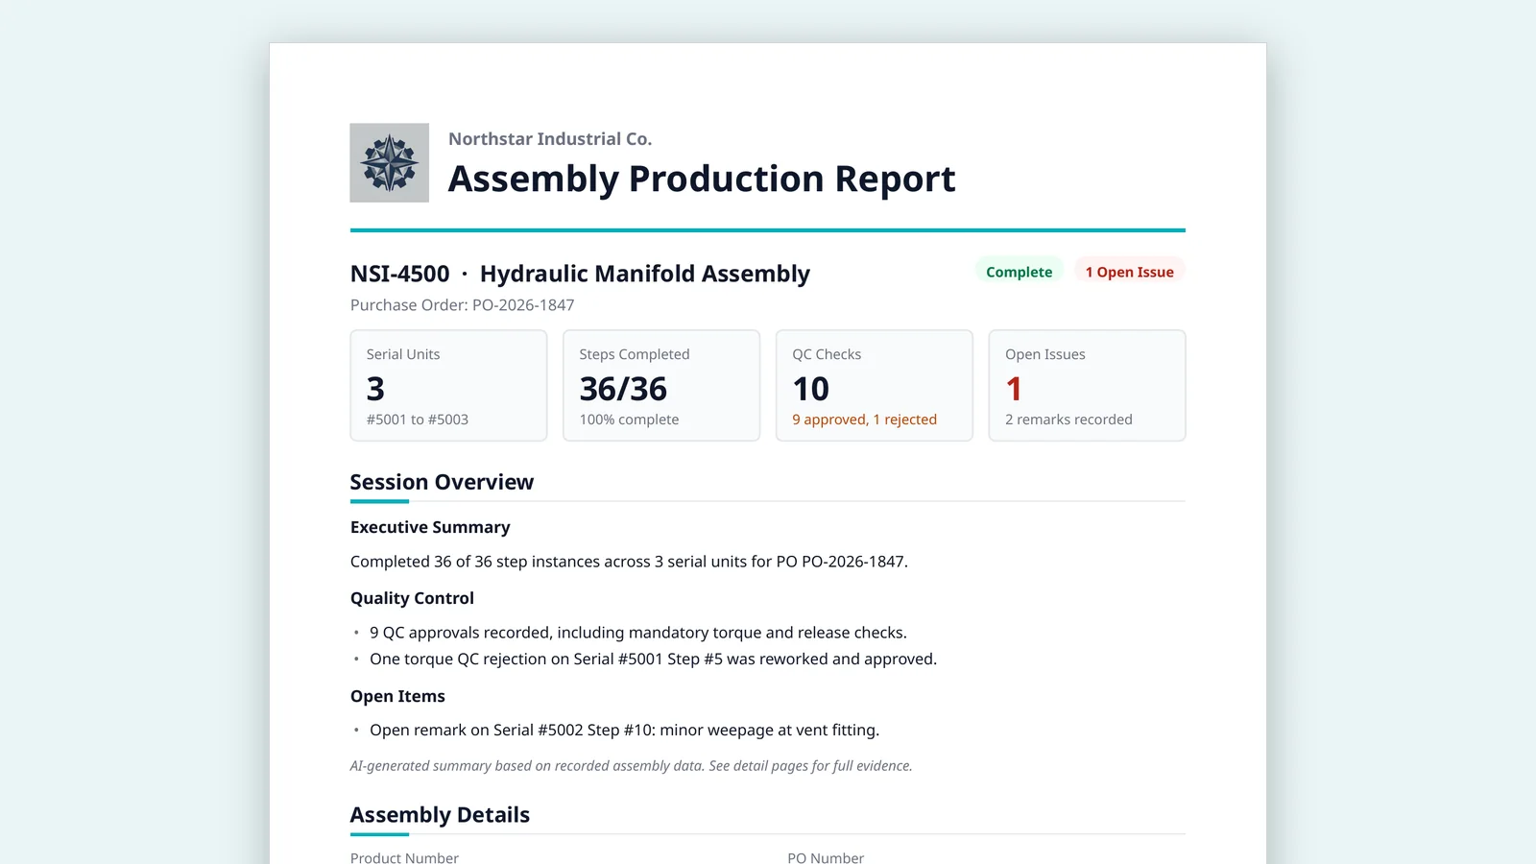
Task: Click the Northstar Industrial Co. company name
Action: (x=550, y=139)
